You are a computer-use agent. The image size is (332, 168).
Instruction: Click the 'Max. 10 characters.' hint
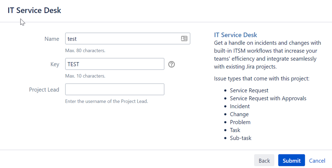[85, 76]
